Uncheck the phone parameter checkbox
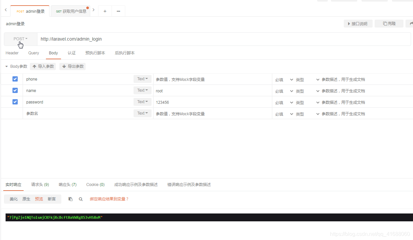413x240 pixels. pos(15,79)
